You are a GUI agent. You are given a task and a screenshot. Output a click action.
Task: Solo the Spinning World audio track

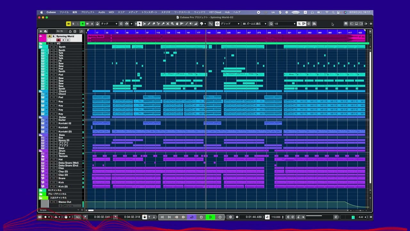coord(53,36)
